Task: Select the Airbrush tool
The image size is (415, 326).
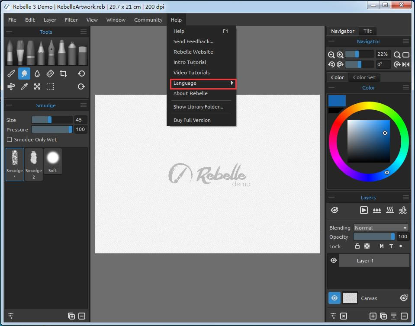Action: [x=72, y=53]
